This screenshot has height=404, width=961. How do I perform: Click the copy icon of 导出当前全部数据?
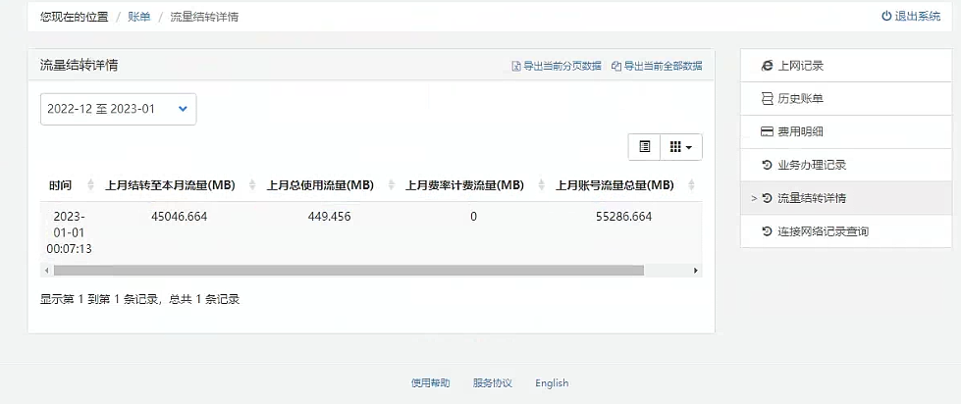pyautogui.click(x=616, y=66)
